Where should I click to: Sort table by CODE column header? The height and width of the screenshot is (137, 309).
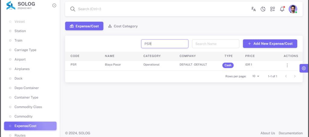75,56
